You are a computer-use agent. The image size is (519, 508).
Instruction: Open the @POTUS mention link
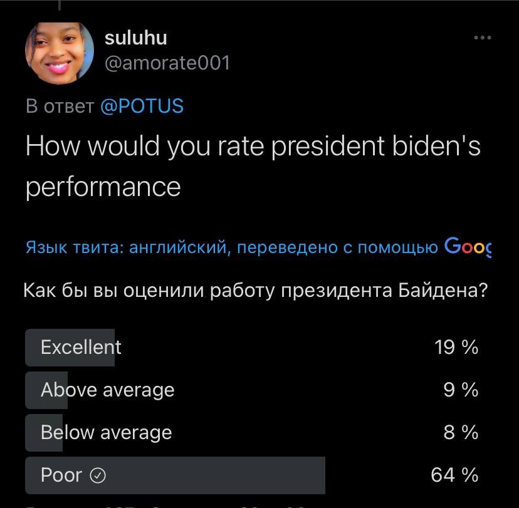142,106
